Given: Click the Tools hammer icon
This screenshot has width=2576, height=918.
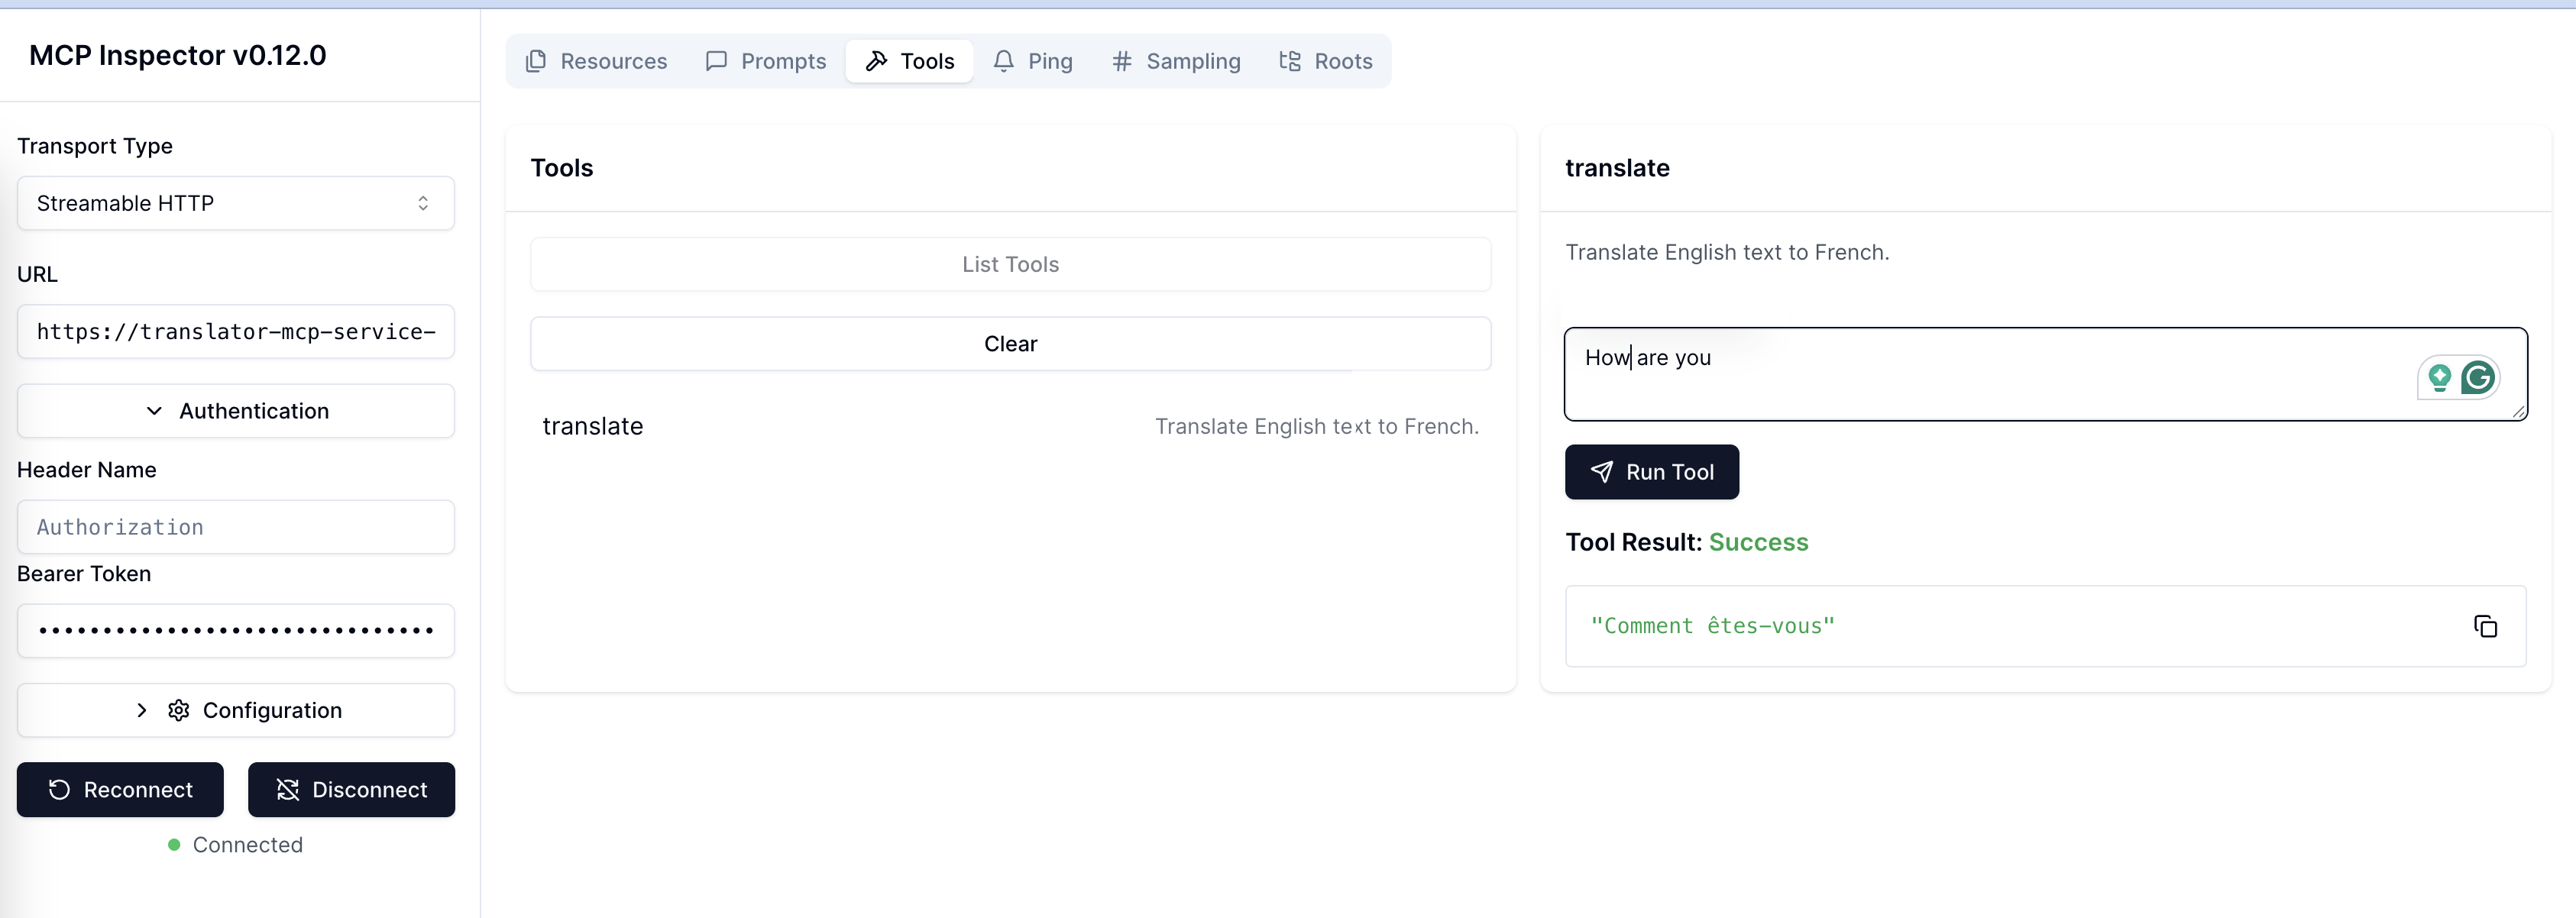Looking at the screenshot, I should pyautogui.click(x=876, y=61).
